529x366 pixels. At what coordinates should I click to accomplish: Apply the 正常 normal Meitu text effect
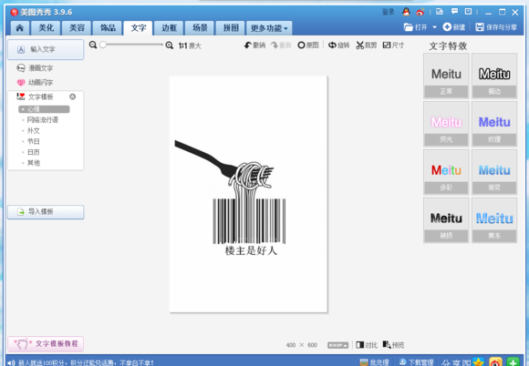click(446, 76)
